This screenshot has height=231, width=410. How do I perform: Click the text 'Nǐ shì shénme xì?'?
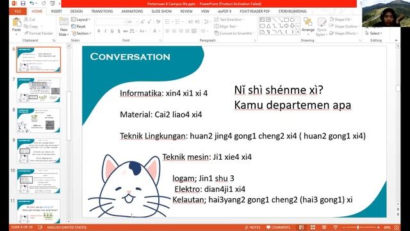pyautogui.click(x=279, y=90)
